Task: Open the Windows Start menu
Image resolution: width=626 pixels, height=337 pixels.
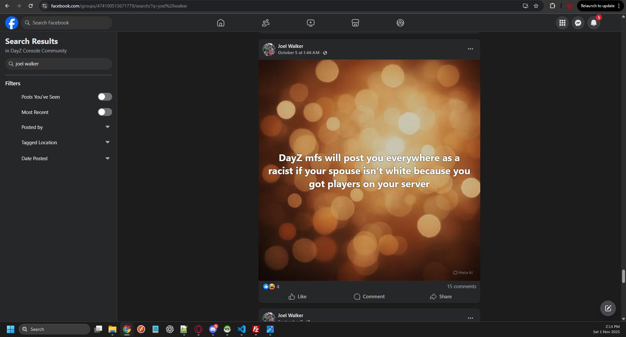Action: click(10, 329)
